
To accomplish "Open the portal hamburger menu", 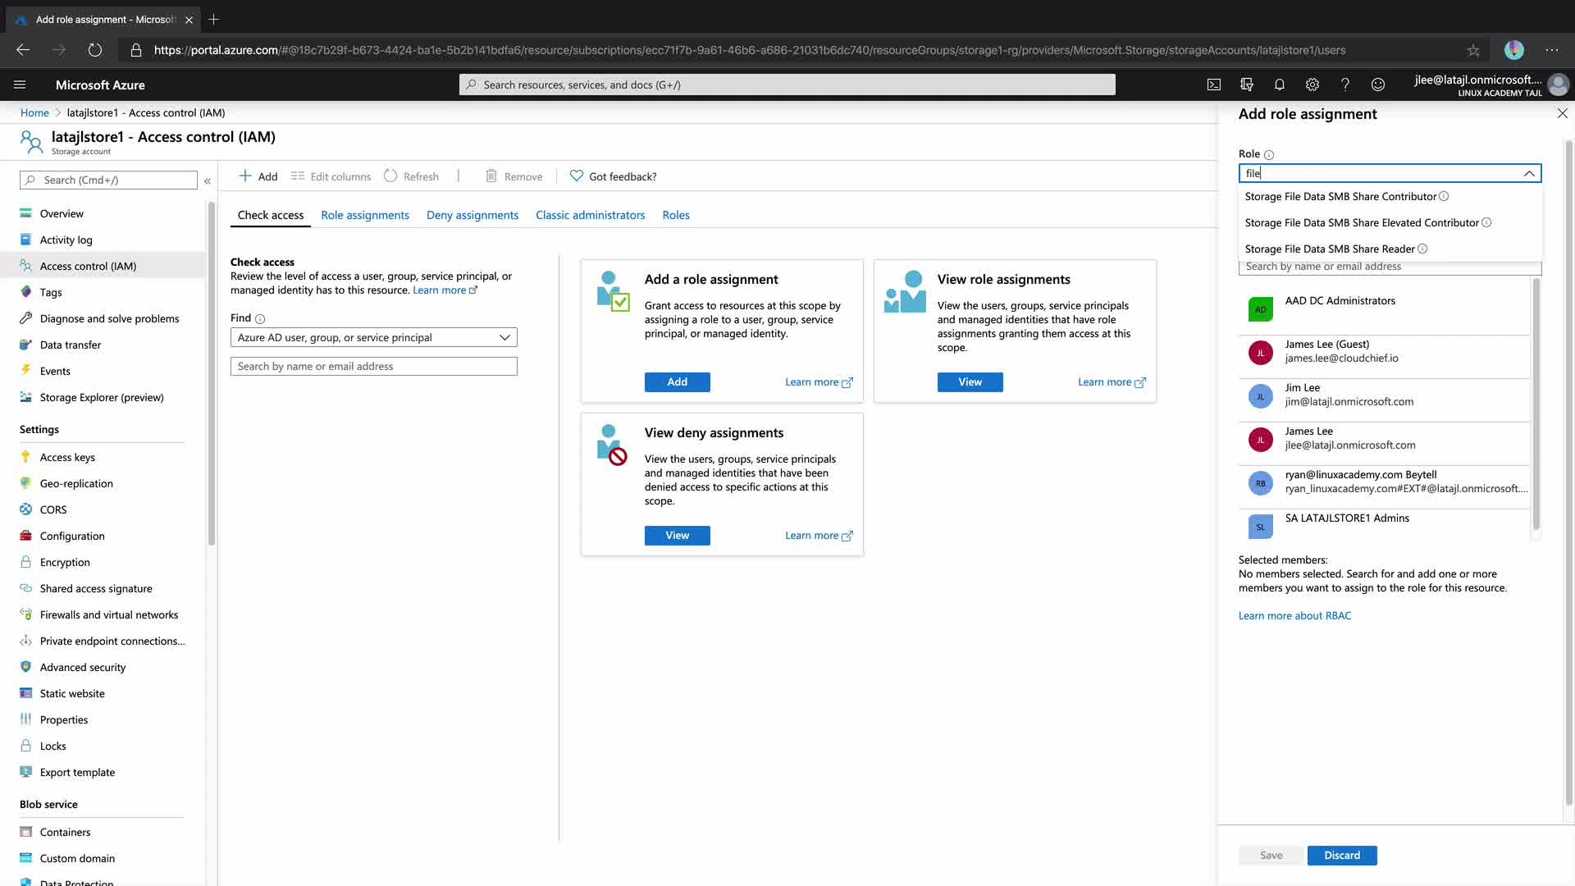I will pyautogui.click(x=20, y=84).
